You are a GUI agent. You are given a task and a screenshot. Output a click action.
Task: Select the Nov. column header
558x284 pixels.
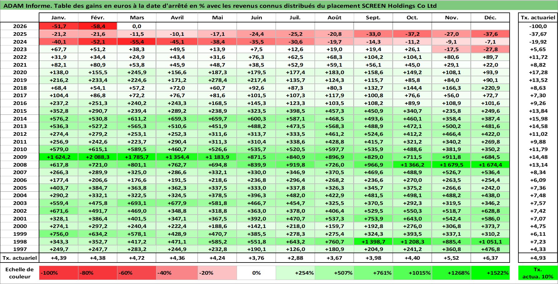[451, 18]
